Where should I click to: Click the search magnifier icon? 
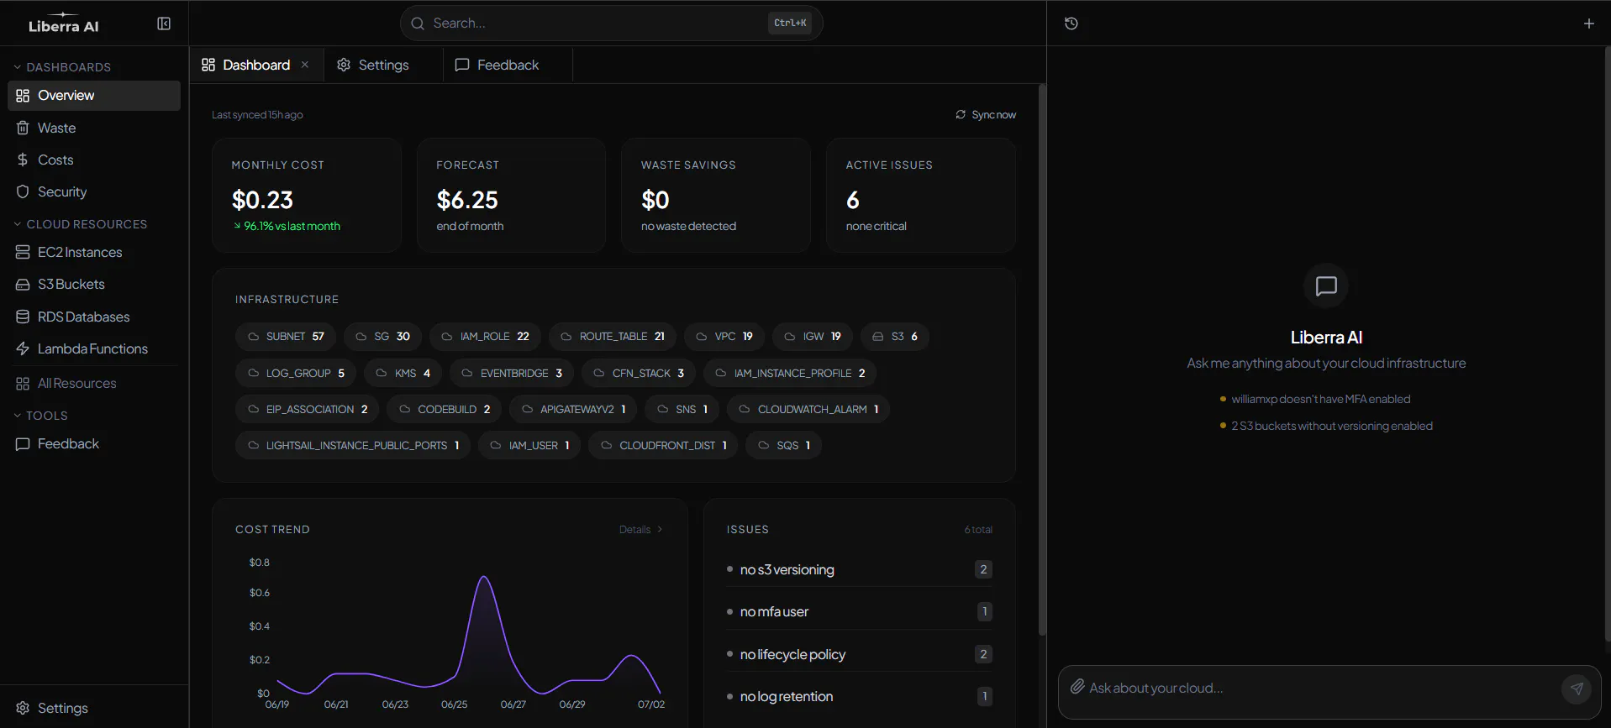coord(417,24)
